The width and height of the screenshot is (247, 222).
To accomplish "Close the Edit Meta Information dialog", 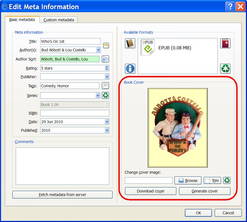I will (x=240, y=7).
